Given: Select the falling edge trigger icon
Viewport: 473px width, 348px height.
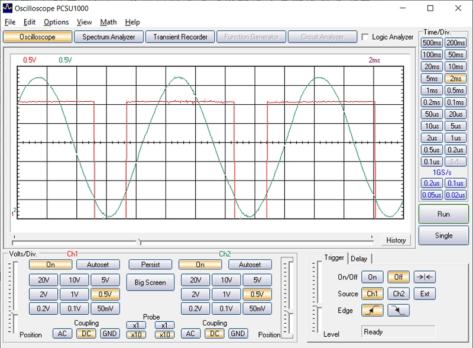Looking at the screenshot, I should 399,310.
